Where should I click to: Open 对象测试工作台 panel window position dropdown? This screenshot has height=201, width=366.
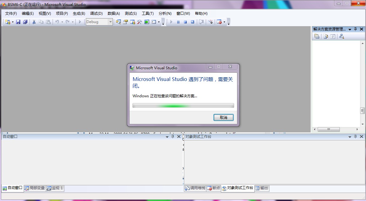350,137
